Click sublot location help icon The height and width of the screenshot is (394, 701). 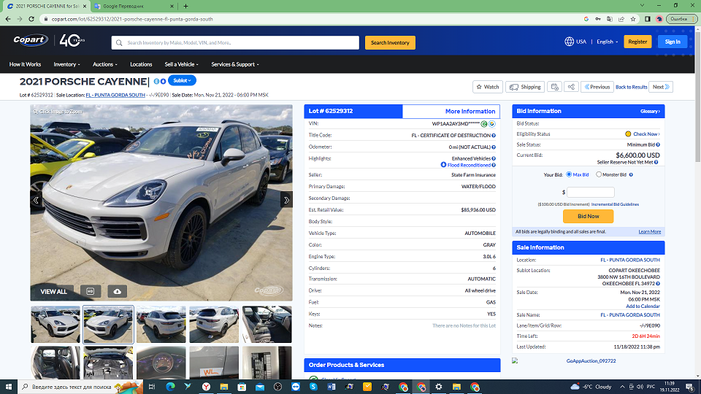click(x=658, y=284)
